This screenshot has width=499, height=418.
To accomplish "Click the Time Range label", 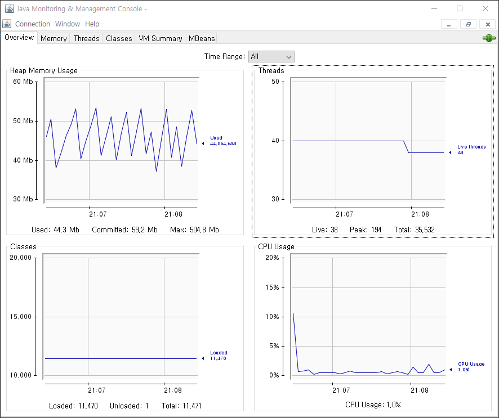I will pyautogui.click(x=224, y=57).
